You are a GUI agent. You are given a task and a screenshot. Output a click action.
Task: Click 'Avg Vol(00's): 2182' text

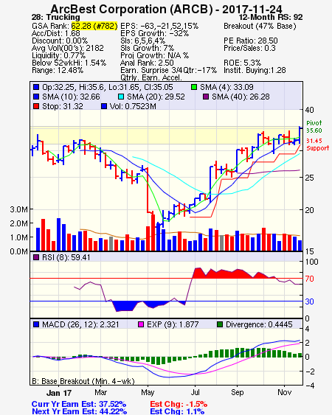click(x=68, y=48)
